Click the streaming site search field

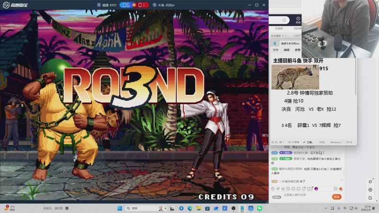[x=279, y=20]
